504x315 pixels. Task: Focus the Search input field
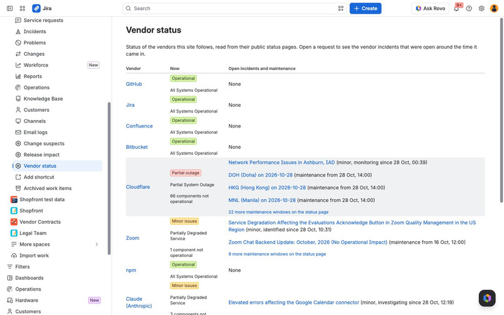pyautogui.click(x=234, y=8)
